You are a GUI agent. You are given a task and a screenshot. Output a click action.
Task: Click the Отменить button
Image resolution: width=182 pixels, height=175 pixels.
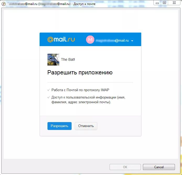tap(86, 126)
